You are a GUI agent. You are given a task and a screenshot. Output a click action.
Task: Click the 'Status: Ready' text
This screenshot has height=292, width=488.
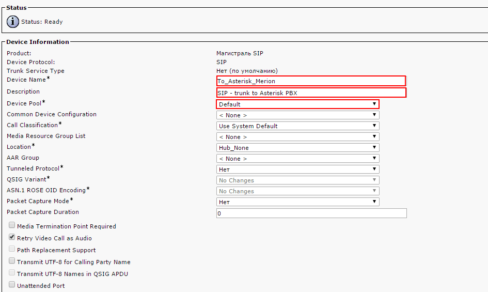coord(42,22)
